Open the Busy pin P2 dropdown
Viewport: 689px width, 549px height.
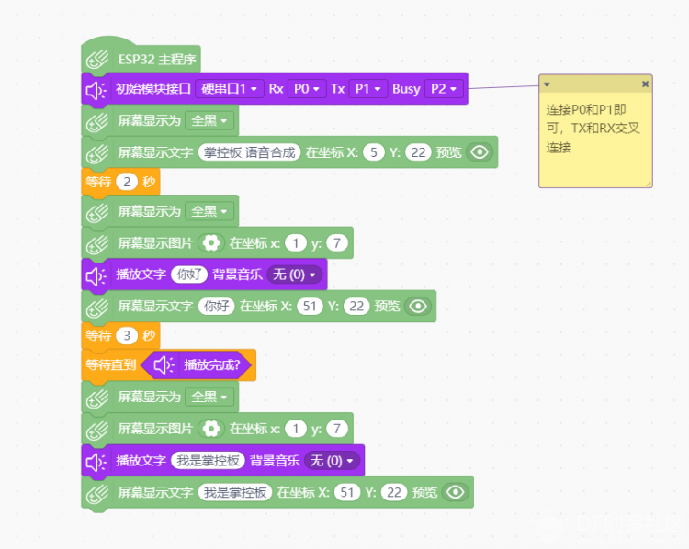tap(444, 89)
